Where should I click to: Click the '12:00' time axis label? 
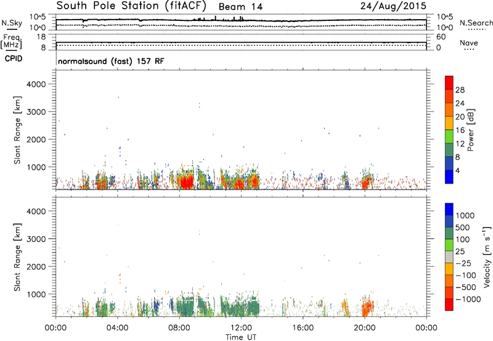click(241, 328)
